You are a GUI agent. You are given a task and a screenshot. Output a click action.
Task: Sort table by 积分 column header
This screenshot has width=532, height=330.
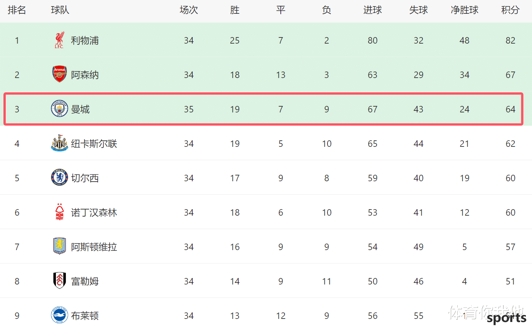point(510,10)
